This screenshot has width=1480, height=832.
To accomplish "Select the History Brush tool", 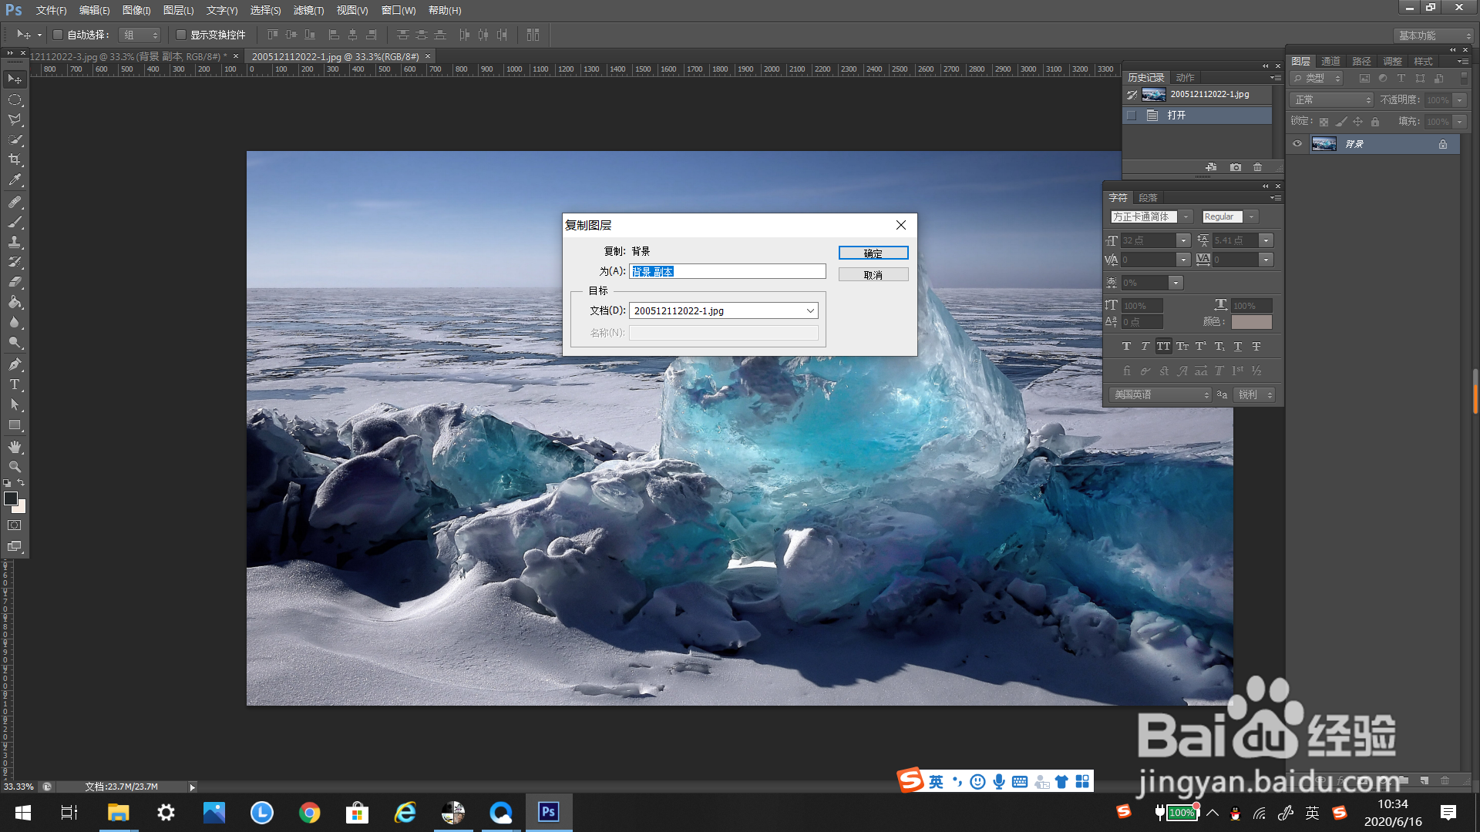I will [x=15, y=263].
